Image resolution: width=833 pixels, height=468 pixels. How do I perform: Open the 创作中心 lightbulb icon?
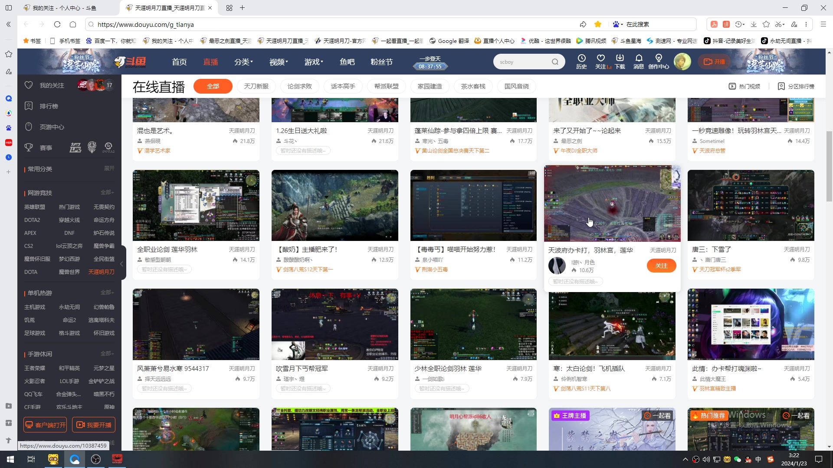point(659,61)
